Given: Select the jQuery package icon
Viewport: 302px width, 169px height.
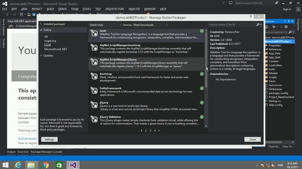Looking at the screenshot, I should [94, 105].
